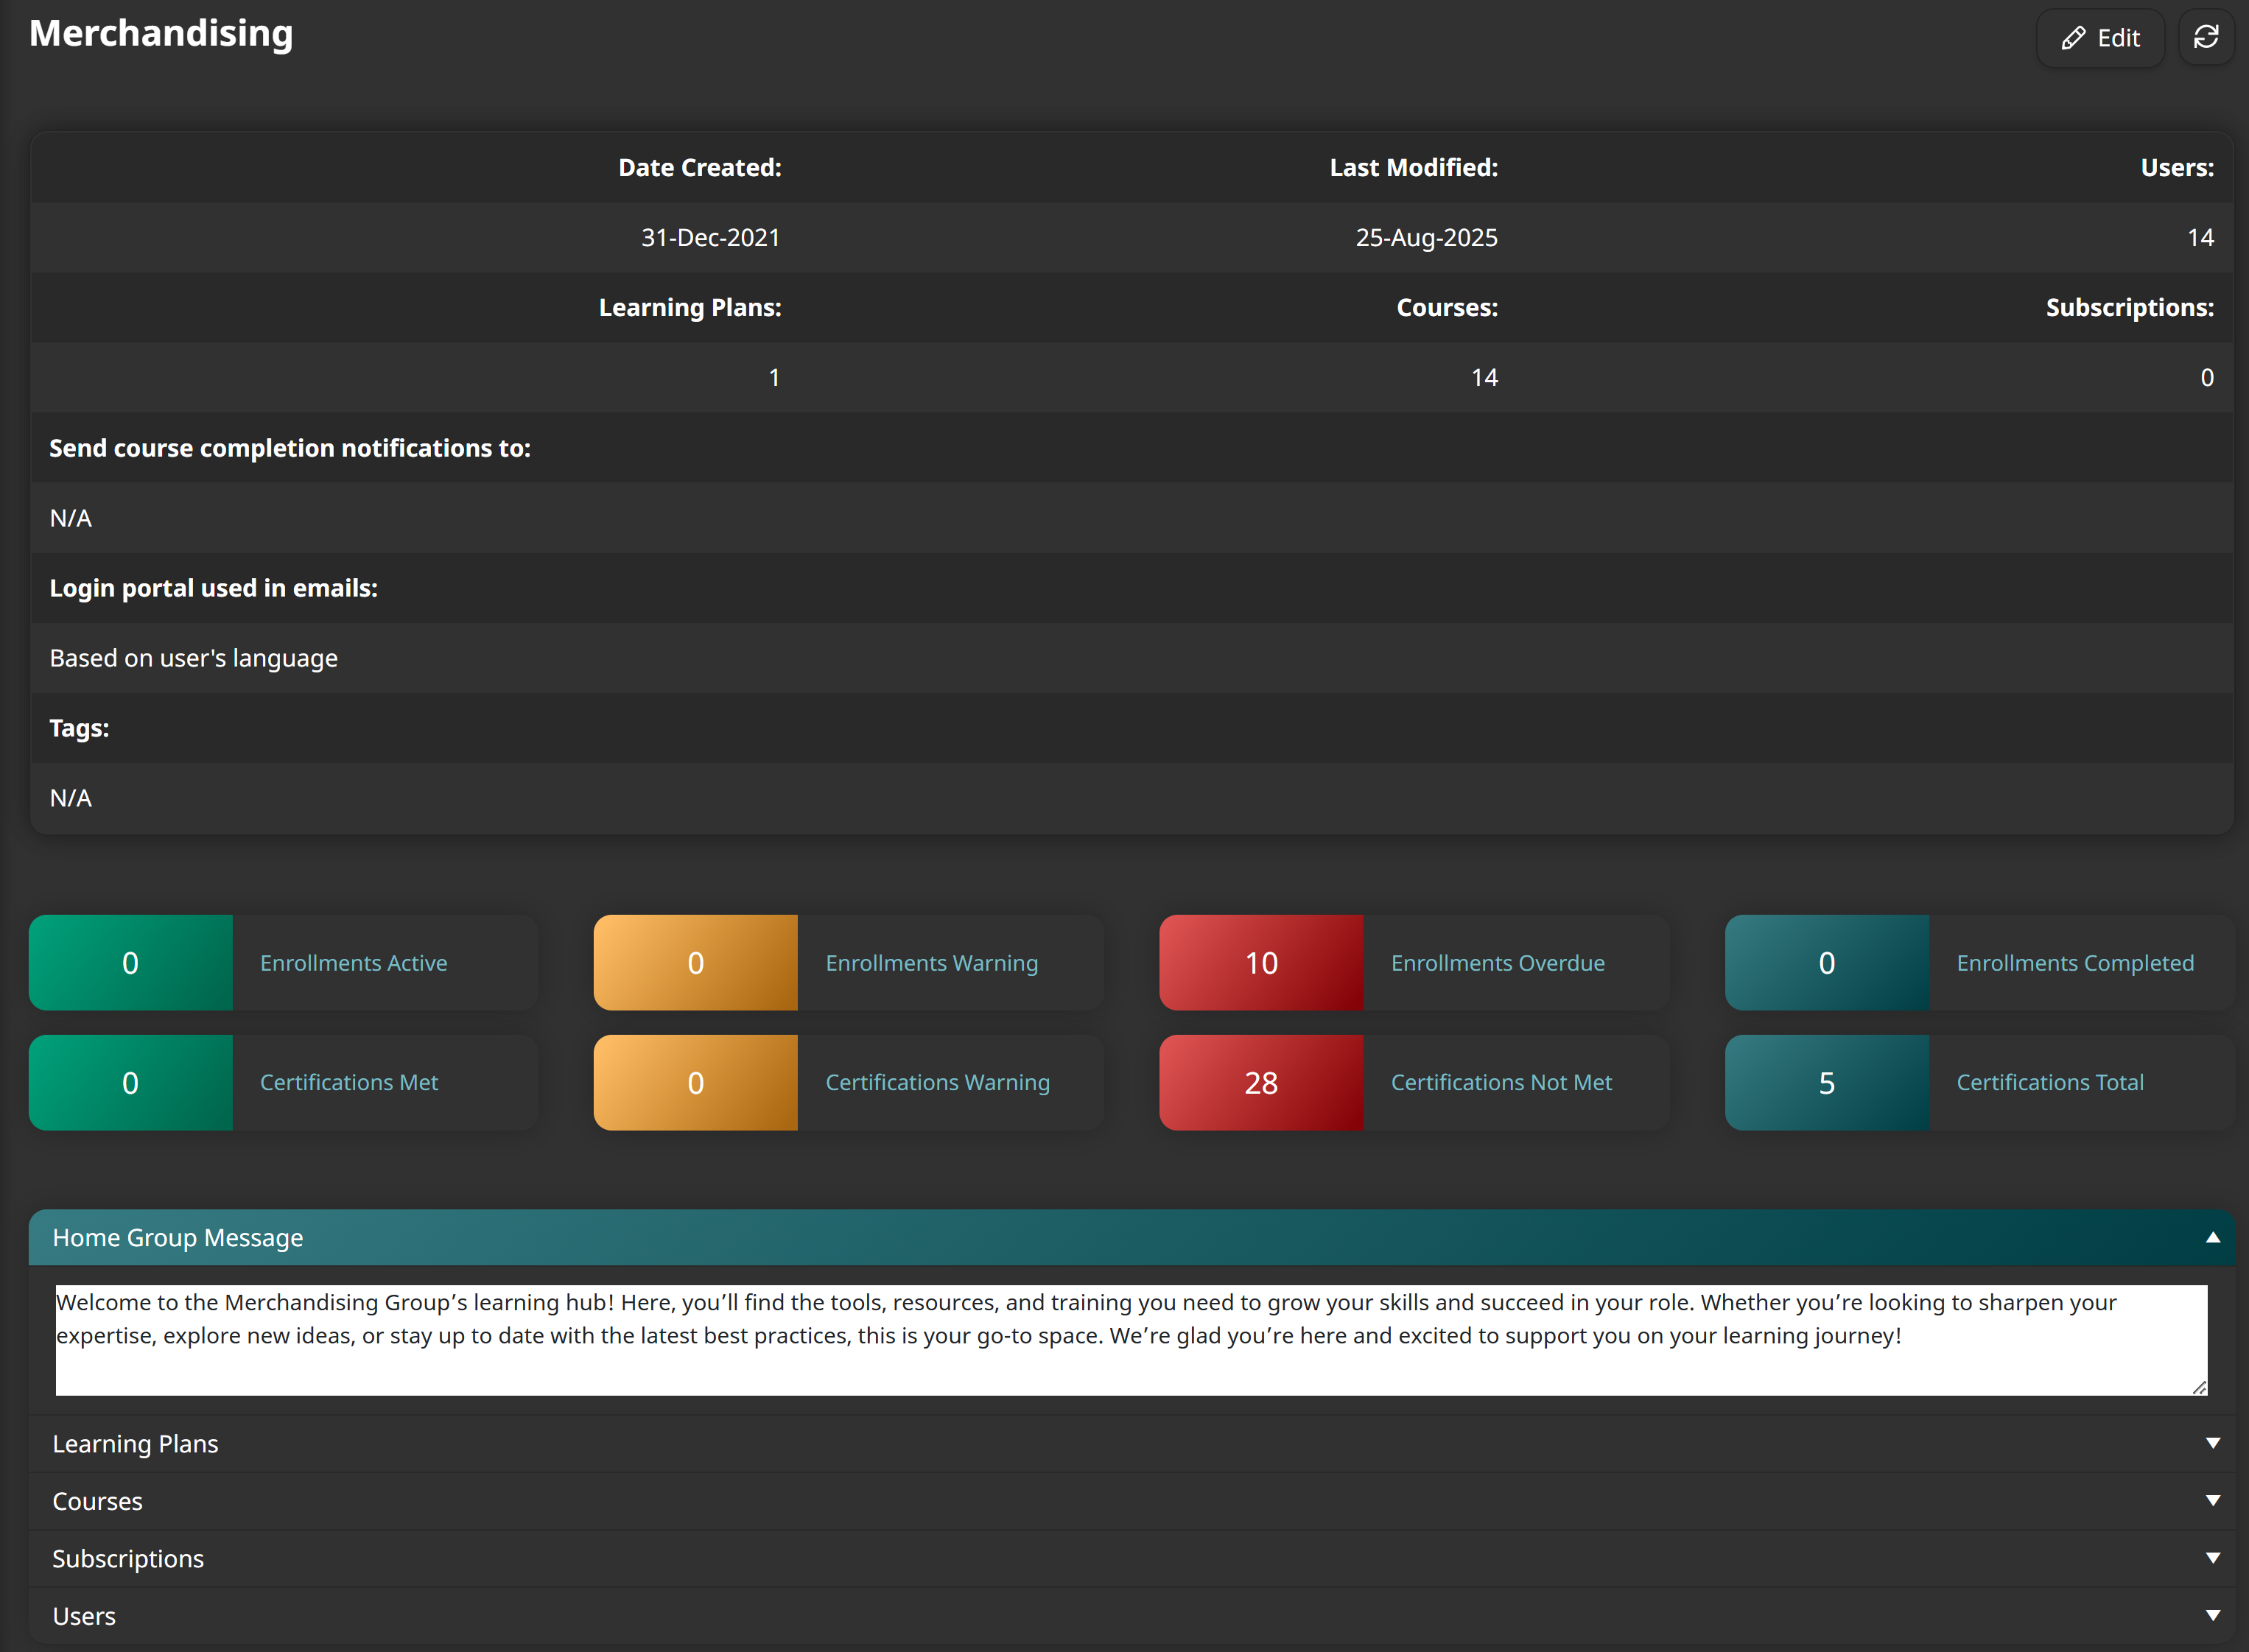The width and height of the screenshot is (2249, 1652).
Task: Click the Subscriptions: header in the table
Action: point(2129,307)
